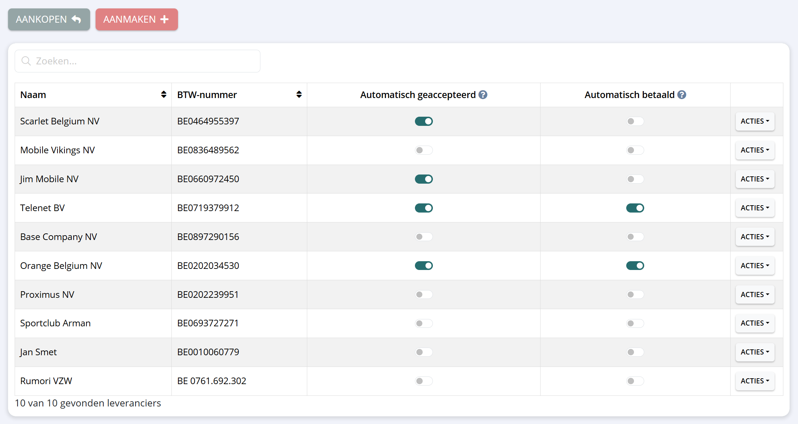Expand ACTIES menu for Rumori VZW
Viewport: 798px width, 424px height.
(x=755, y=381)
